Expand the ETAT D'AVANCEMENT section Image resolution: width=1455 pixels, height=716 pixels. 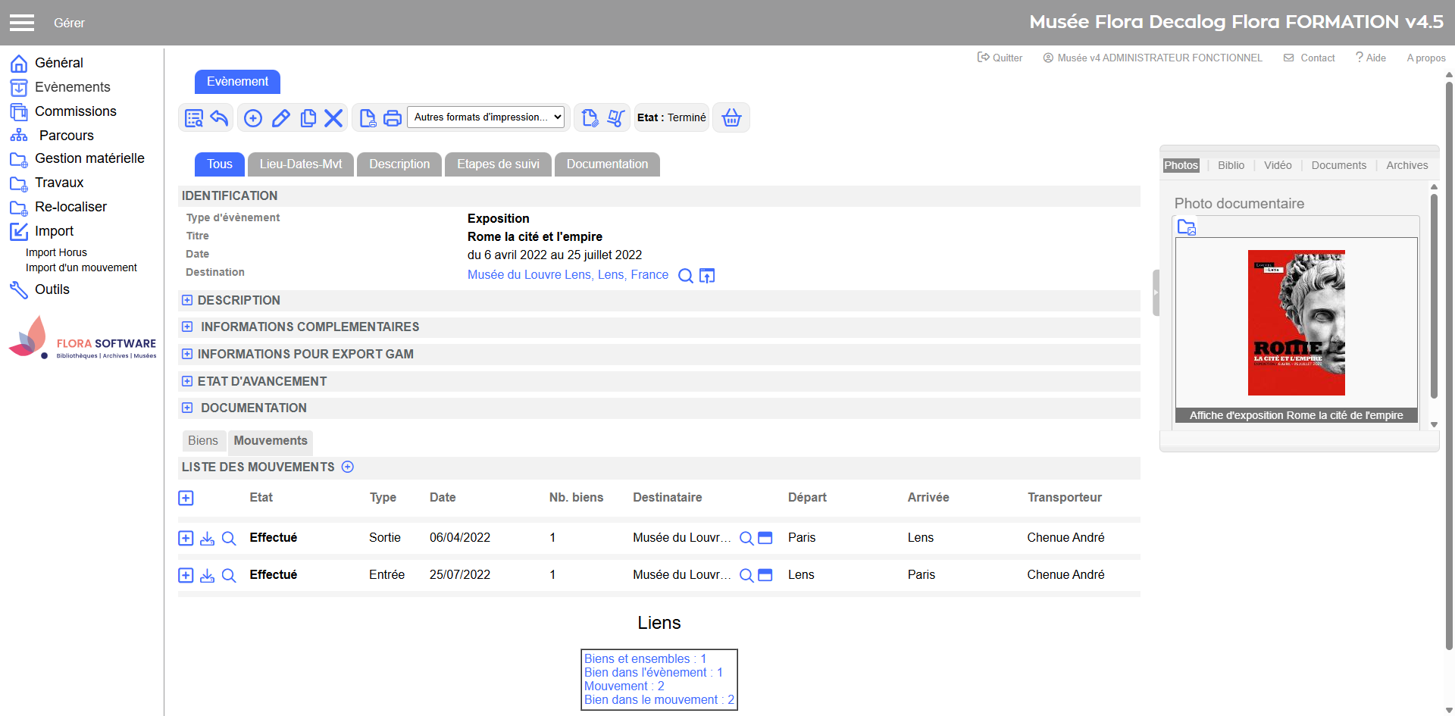coord(187,382)
